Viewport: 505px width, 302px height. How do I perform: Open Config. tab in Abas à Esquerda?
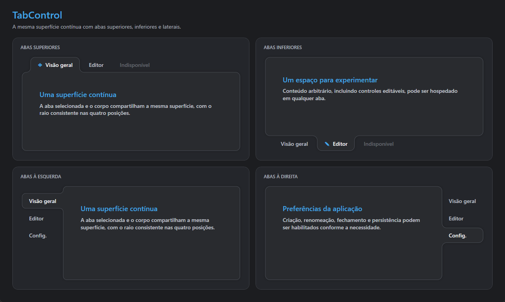click(x=38, y=235)
